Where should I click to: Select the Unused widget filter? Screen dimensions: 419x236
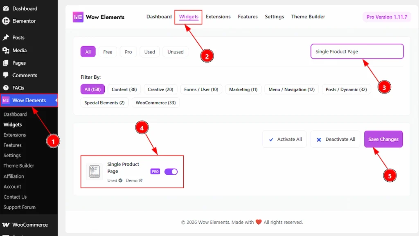[x=176, y=52]
